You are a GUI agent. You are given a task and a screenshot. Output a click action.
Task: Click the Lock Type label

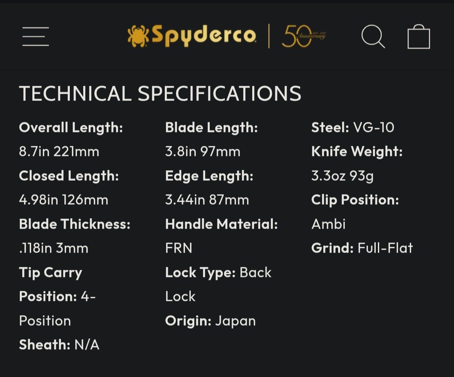[200, 272]
